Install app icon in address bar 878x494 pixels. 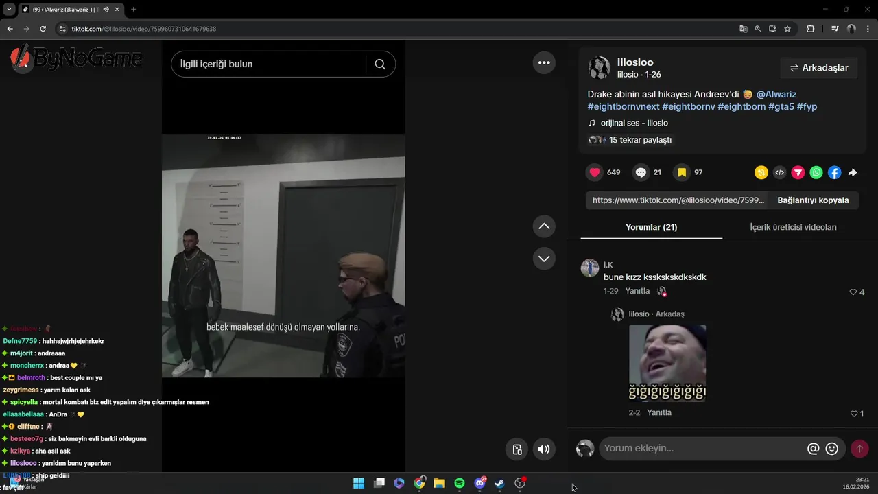point(772,29)
